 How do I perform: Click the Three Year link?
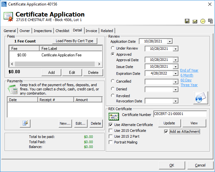click(189, 85)
